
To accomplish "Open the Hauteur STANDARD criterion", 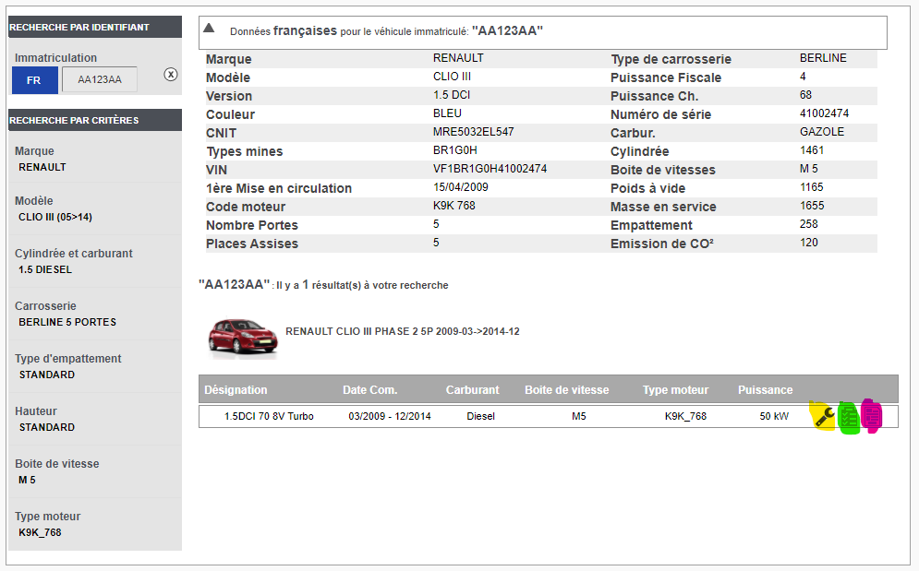I will [x=95, y=420].
